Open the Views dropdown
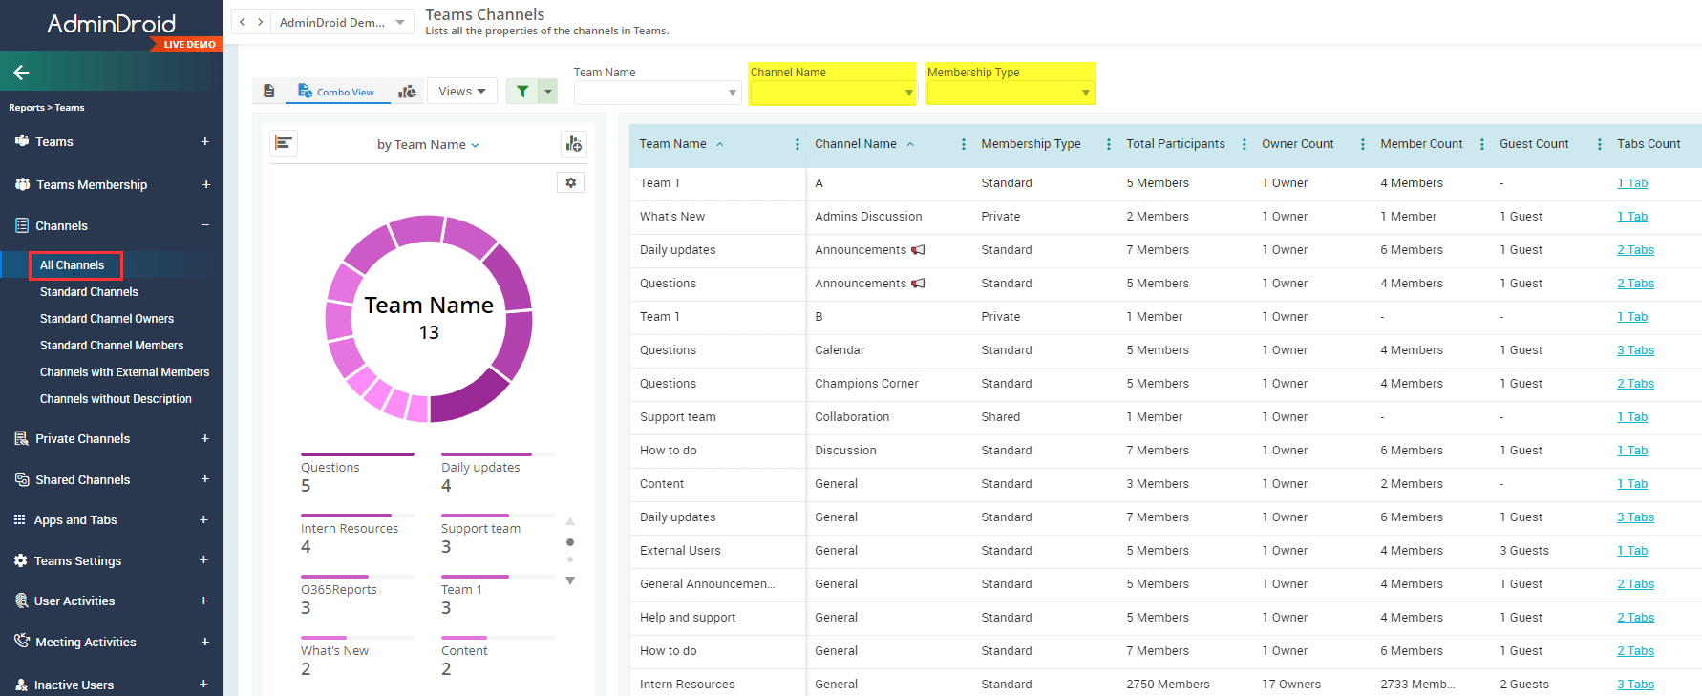Viewport: 1702px width, 696px height. 461,92
